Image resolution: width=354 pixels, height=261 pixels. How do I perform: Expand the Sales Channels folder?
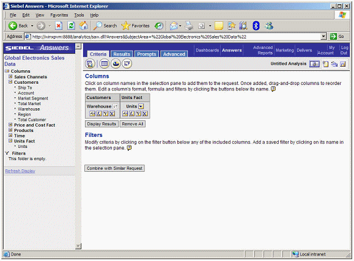click(10, 76)
